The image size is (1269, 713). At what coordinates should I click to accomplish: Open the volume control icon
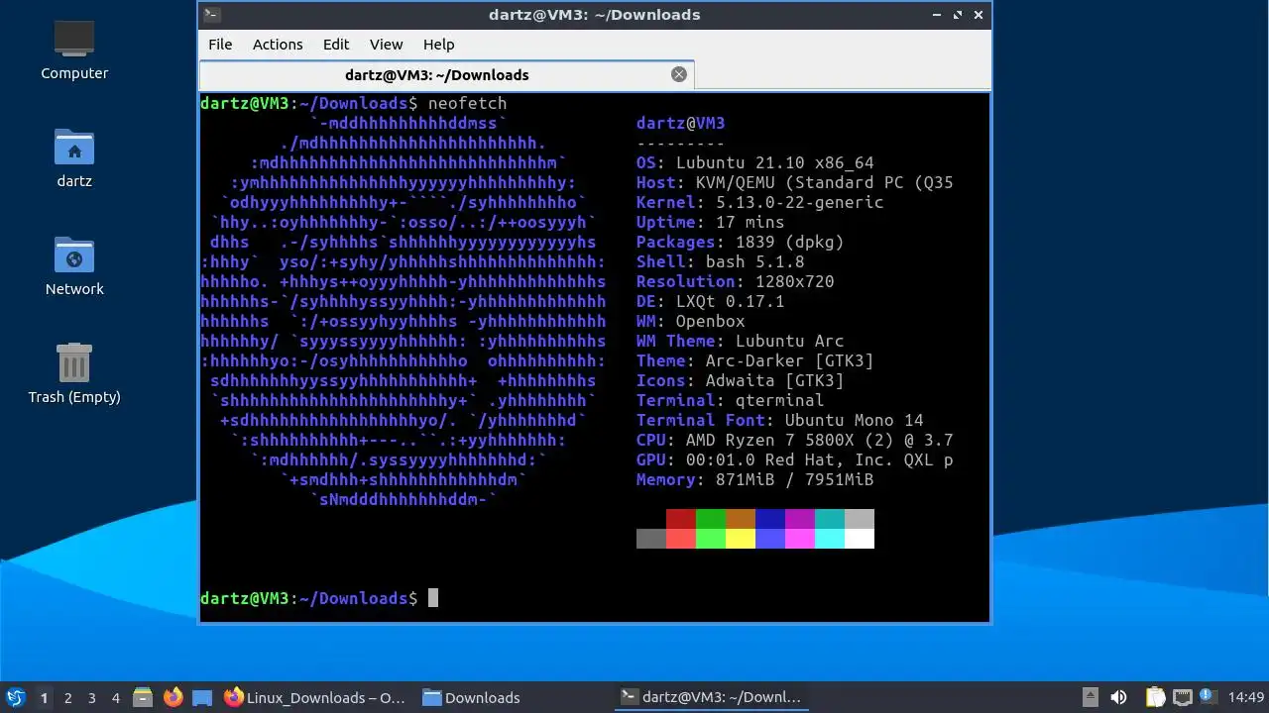[1118, 697]
